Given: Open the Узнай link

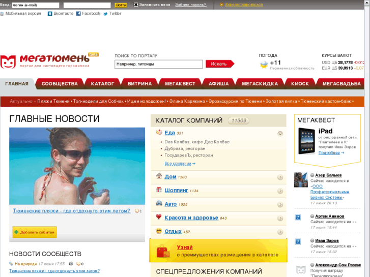Looking at the screenshot, I should (185, 248).
